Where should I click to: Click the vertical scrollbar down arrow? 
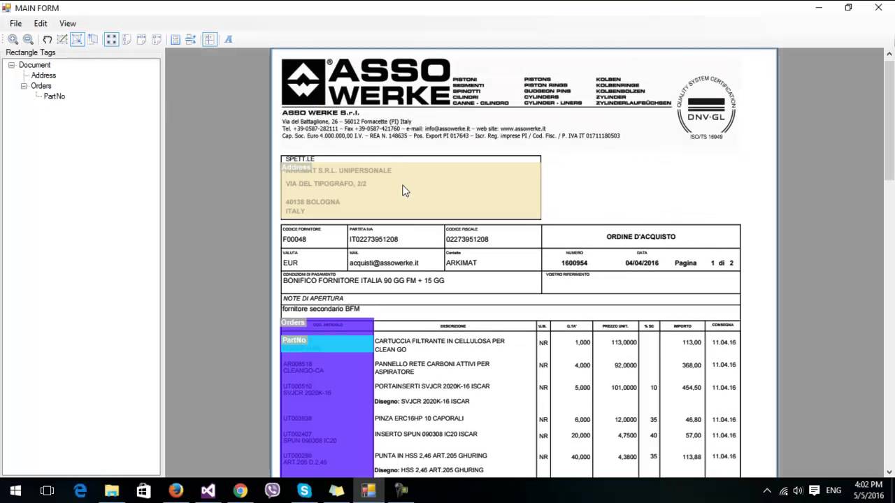tap(889, 472)
